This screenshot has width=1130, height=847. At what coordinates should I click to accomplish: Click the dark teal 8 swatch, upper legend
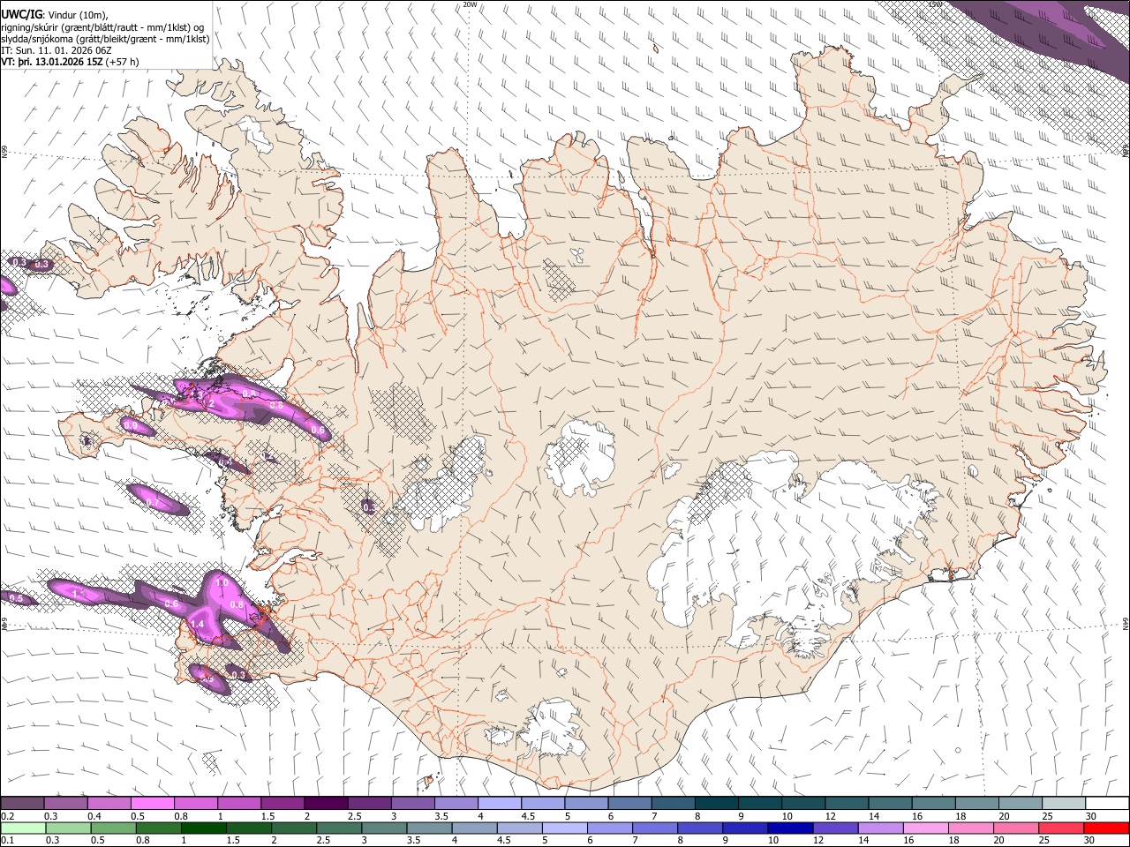click(x=717, y=804)
